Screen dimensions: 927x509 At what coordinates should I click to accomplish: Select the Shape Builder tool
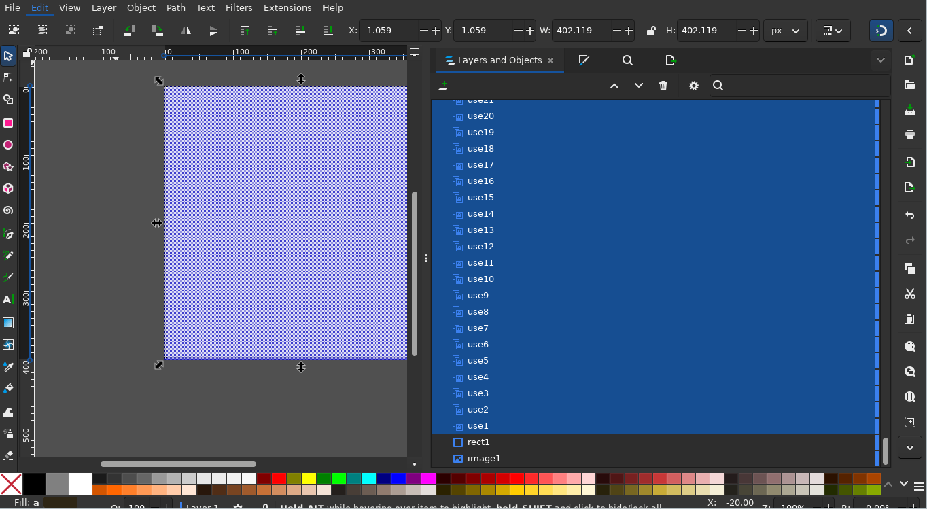(8, 100)
